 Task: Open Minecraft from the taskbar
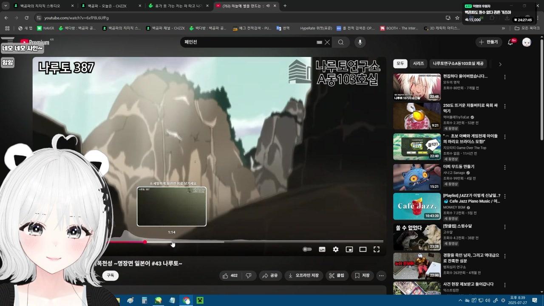200,300
